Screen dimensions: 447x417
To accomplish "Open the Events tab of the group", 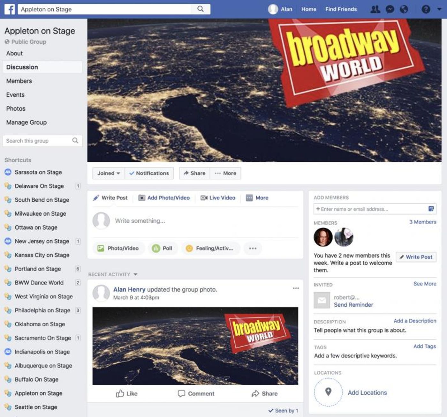I will pos(15,95).
